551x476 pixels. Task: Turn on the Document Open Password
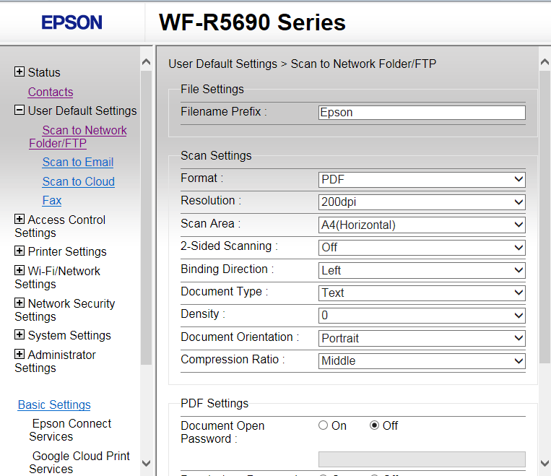point(323,425)
